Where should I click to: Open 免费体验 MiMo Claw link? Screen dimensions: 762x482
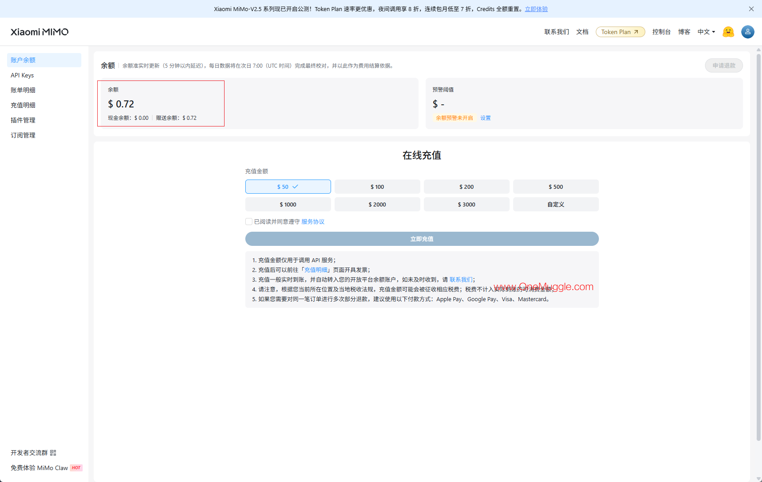(39, 468)
